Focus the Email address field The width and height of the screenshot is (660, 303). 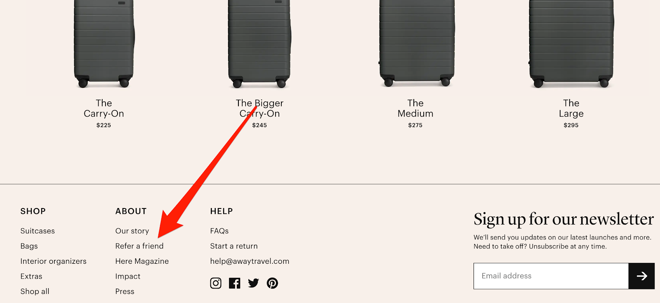tap(551, 276)
